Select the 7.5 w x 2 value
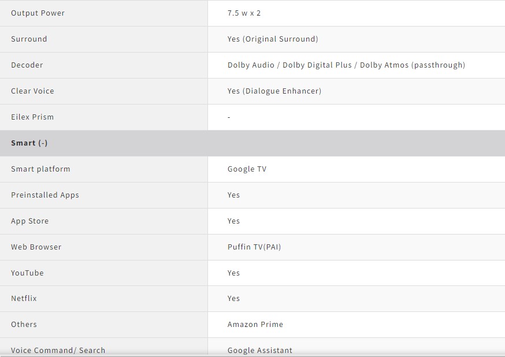Viewport: 505px width, 357px height. coord(244,13)
